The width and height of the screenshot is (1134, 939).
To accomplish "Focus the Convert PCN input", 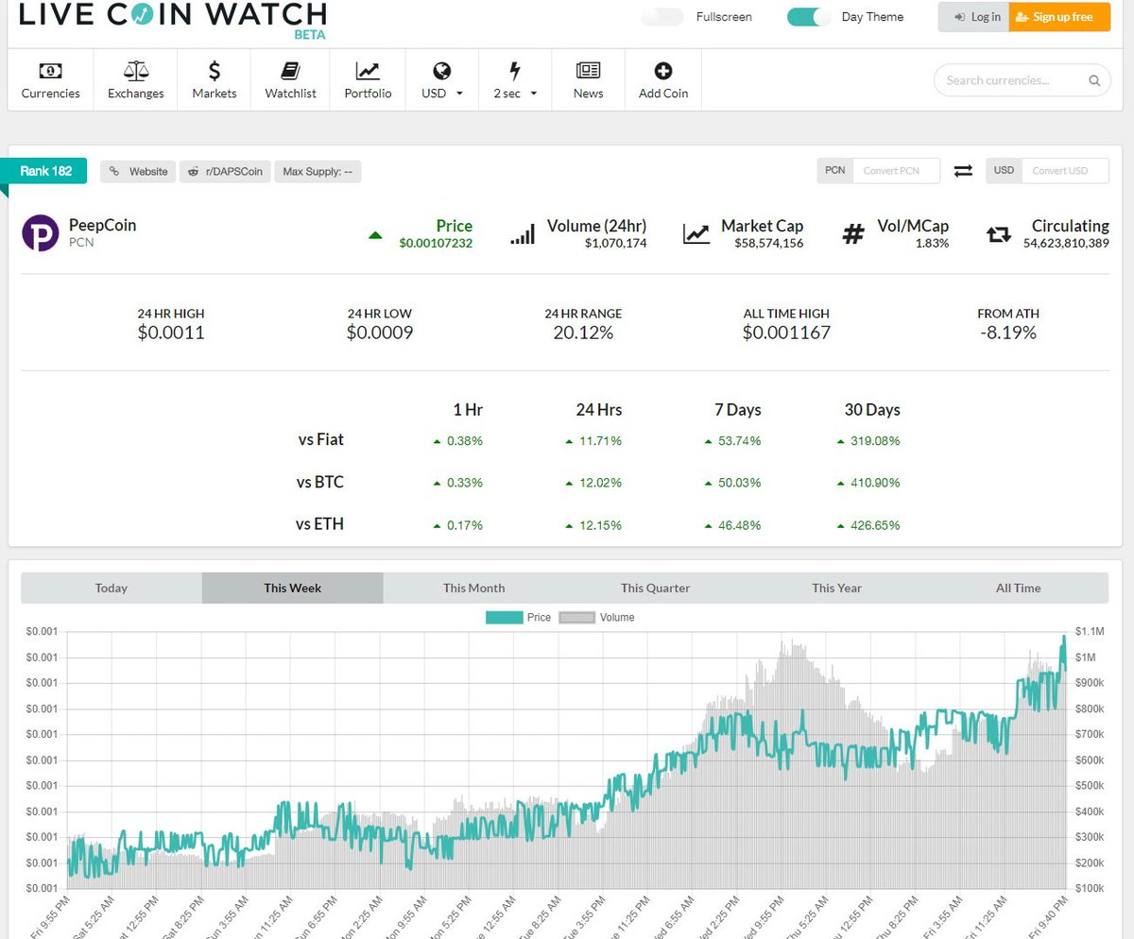I will click(897, 170).
